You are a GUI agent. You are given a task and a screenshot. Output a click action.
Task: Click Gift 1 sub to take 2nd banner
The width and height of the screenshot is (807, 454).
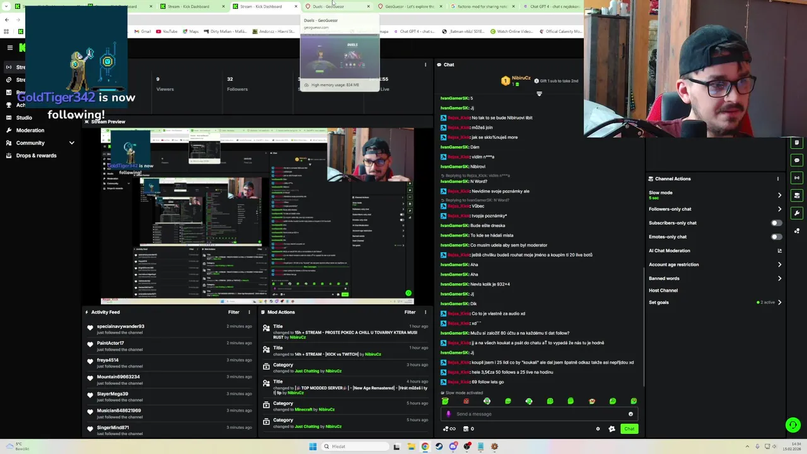[x=555, y=81]
